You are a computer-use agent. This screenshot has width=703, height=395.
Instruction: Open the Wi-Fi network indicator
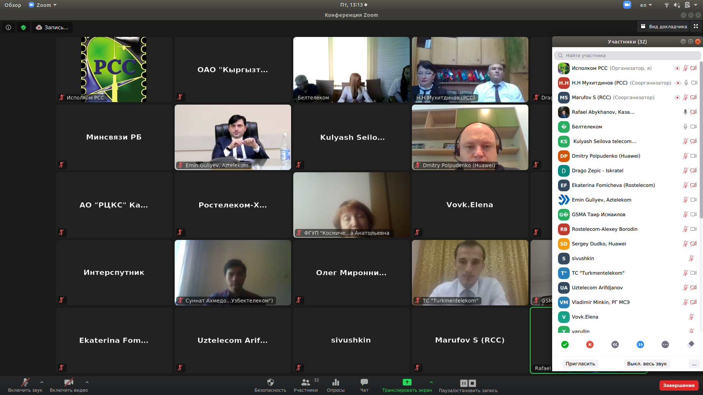(666, 5)
